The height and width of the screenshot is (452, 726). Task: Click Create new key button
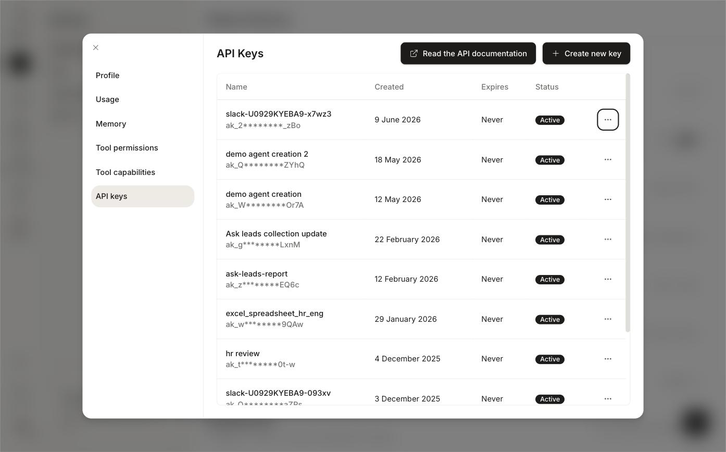[586, 54]
